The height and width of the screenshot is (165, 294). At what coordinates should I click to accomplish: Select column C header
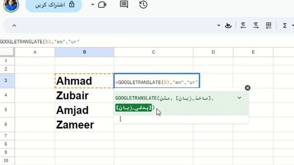pyautogui.click(x=153, y=52)
